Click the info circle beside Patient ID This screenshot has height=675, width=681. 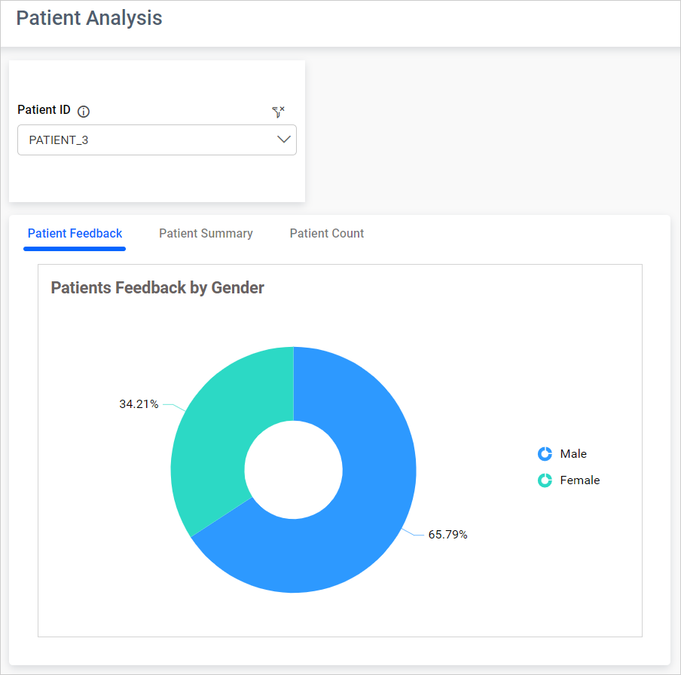[x=83, y=111]
